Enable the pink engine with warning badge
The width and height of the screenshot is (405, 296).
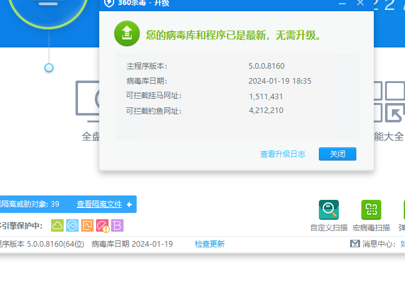coord(102,225)
